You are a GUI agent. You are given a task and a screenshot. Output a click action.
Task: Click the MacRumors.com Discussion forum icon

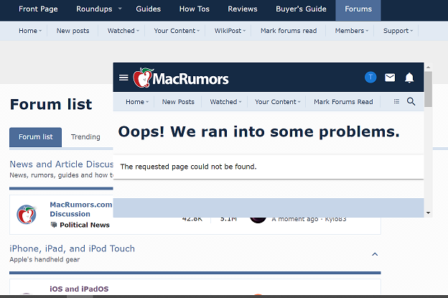pyautogui.click(x=27, y=214)
